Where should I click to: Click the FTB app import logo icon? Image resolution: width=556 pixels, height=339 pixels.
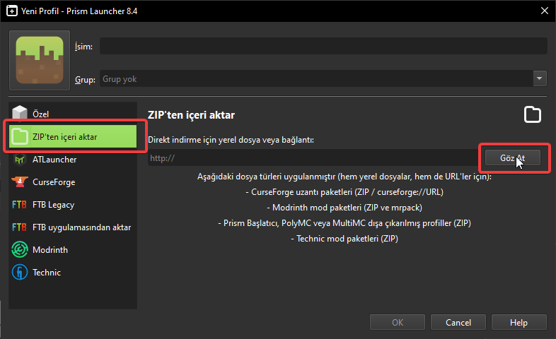click(19, 227)
